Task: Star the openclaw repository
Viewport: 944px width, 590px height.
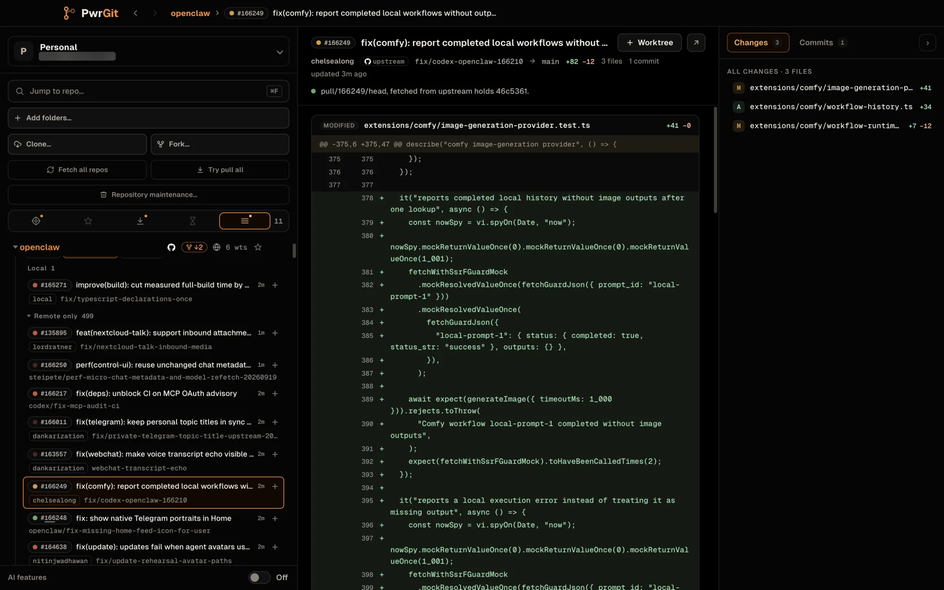Action: coord(258,247)
